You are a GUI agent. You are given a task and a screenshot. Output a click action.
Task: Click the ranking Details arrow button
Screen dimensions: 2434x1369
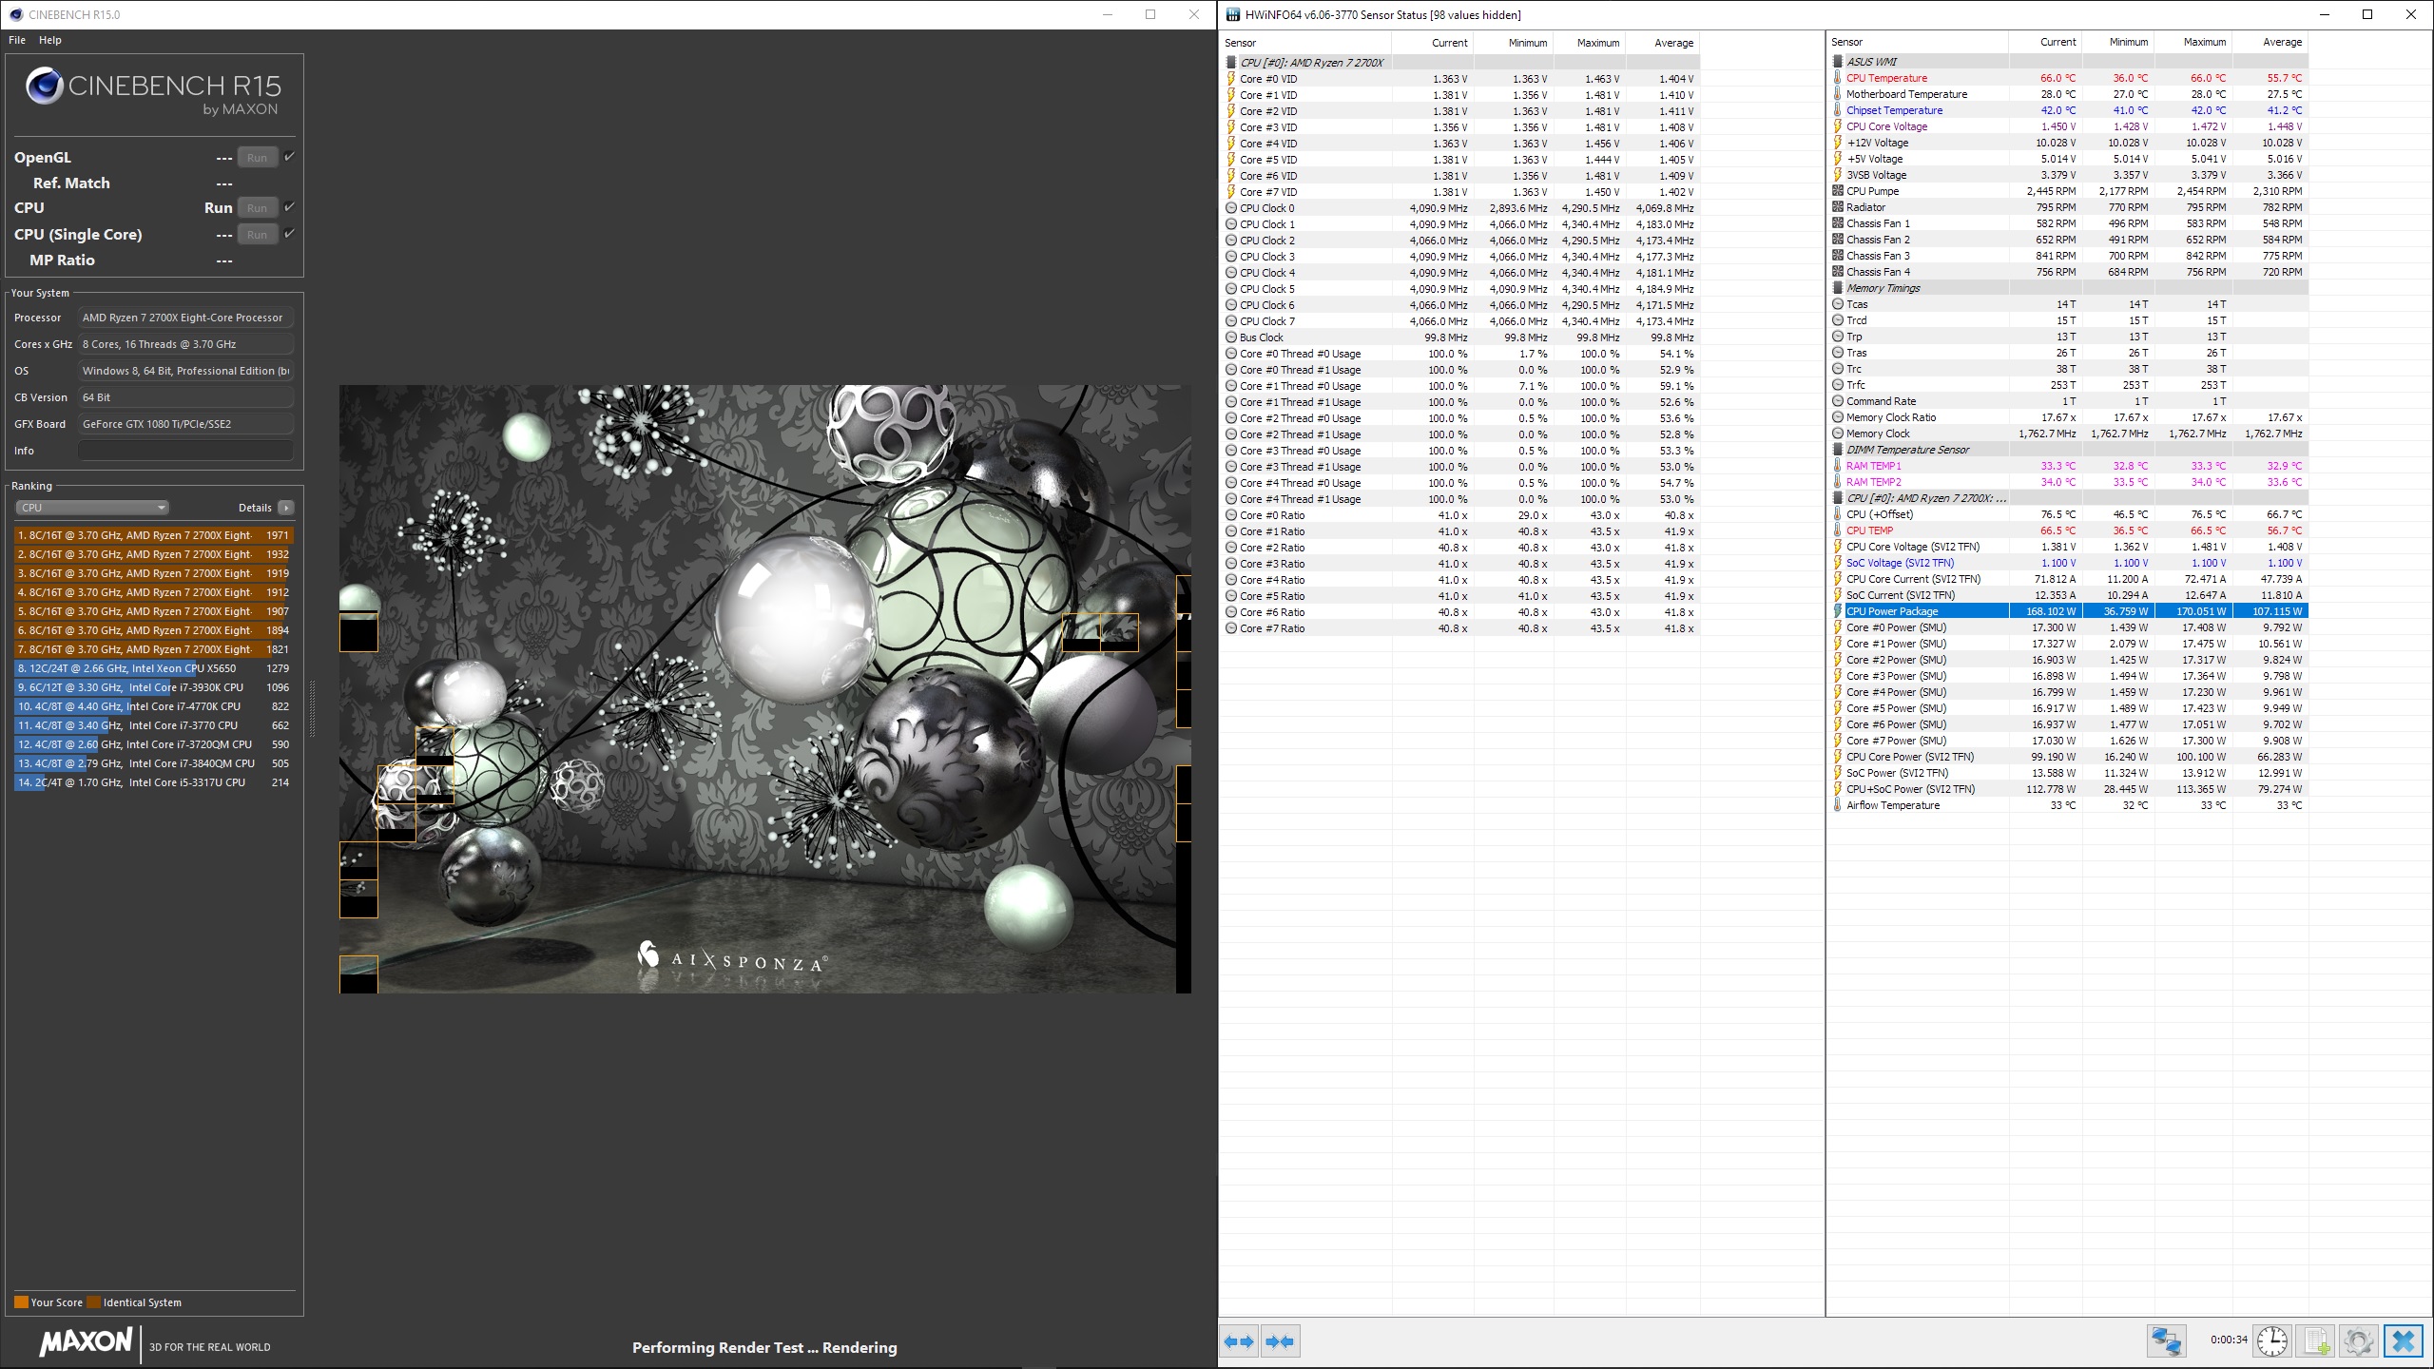[286, 508]
